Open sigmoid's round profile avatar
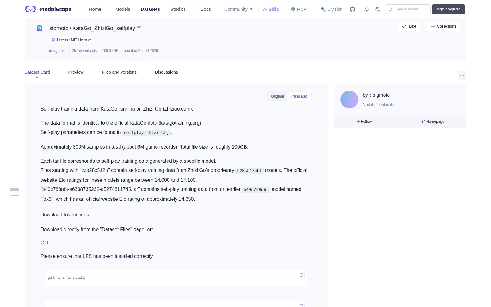This screenshot has height=307, width=491. (349, 99)
